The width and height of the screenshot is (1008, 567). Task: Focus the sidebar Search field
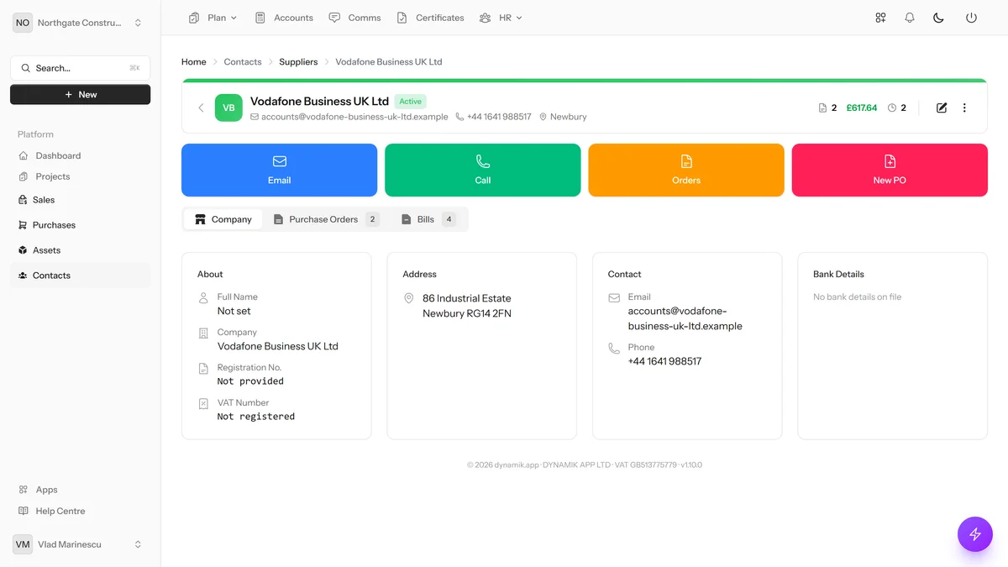tap(81, 68)
